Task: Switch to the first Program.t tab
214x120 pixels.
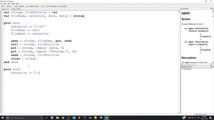Action: pos(4,9)
